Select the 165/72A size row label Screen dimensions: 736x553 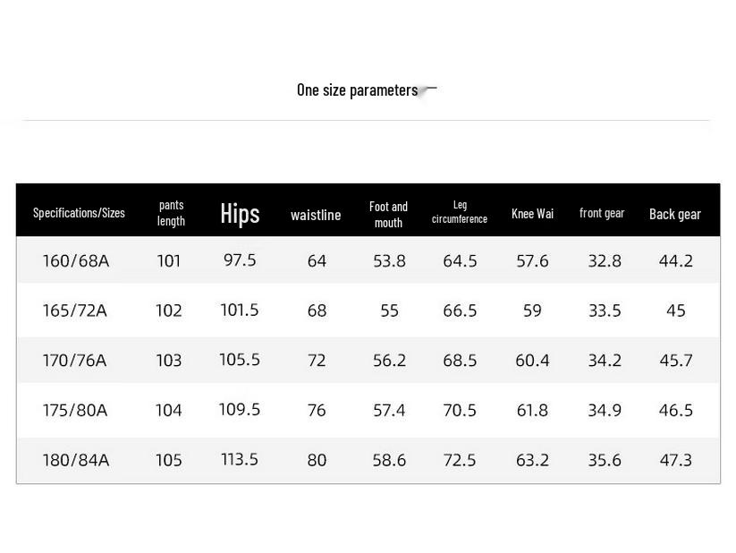pyautogui.click(x=75, y=311)
